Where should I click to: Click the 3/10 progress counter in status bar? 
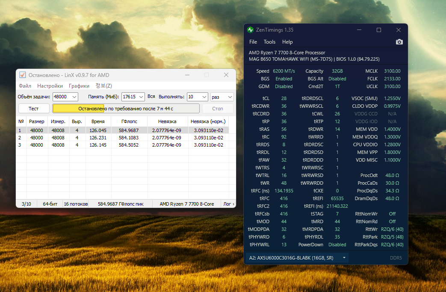tap(27, 204)
